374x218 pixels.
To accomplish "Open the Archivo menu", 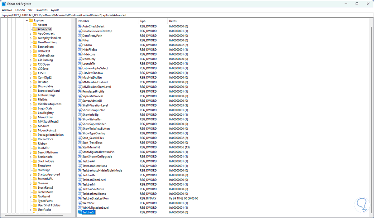I will 7,10.
